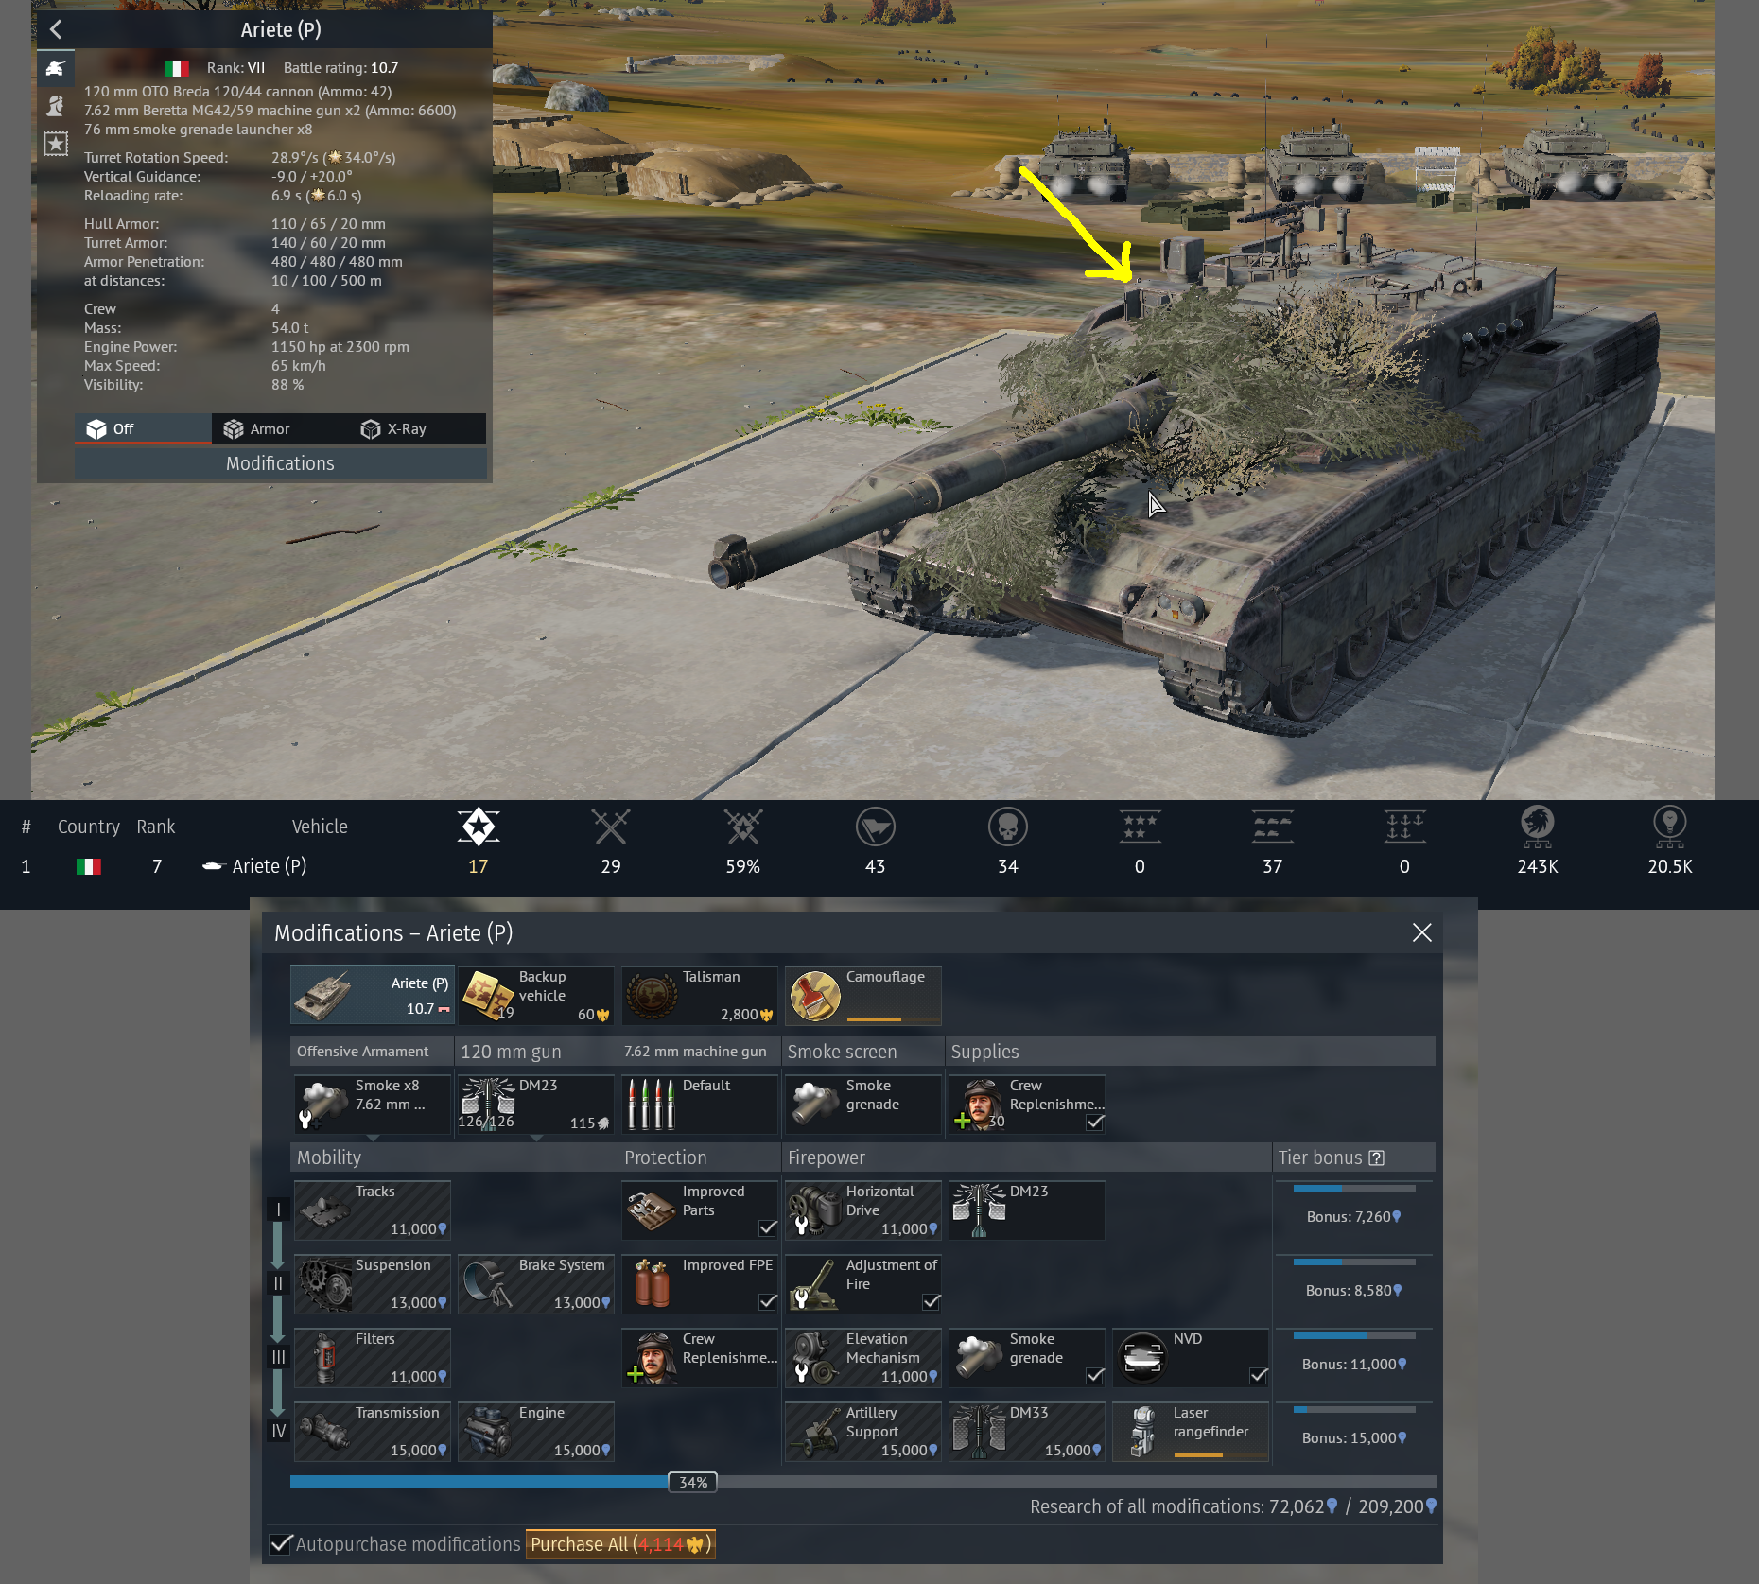
Task: Select the Elevation Mechanism modification
Action: point(863,1358)
